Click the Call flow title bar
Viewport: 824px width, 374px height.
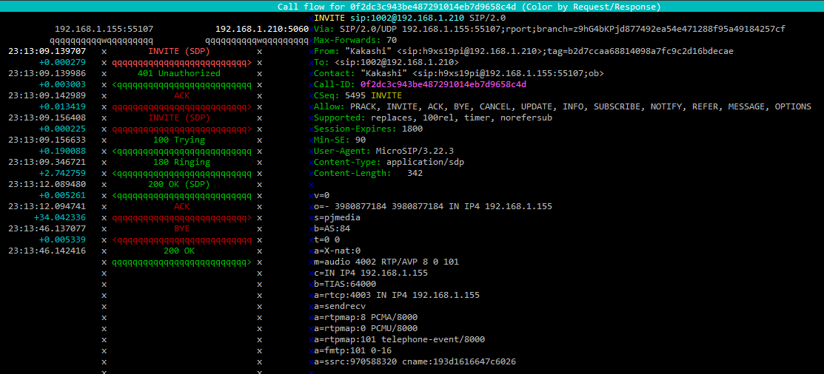click(412, 6)
